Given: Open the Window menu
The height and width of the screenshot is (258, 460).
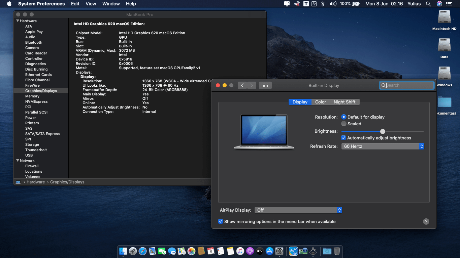Looking at the screenshot, I should point(111,4).
